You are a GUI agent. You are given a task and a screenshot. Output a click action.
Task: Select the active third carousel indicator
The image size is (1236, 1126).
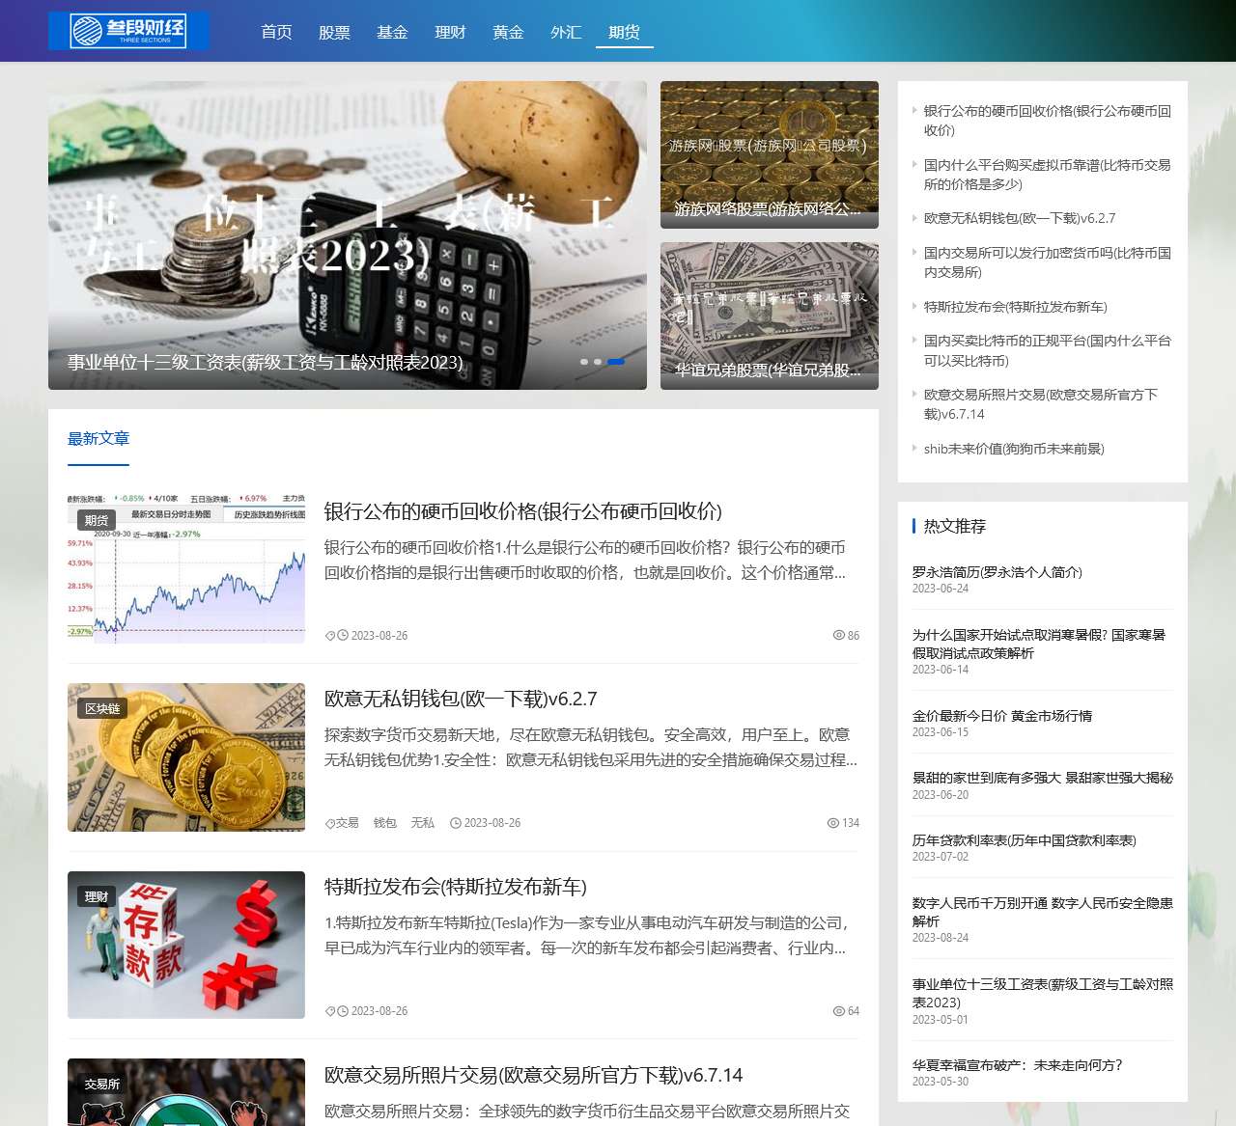615,362
